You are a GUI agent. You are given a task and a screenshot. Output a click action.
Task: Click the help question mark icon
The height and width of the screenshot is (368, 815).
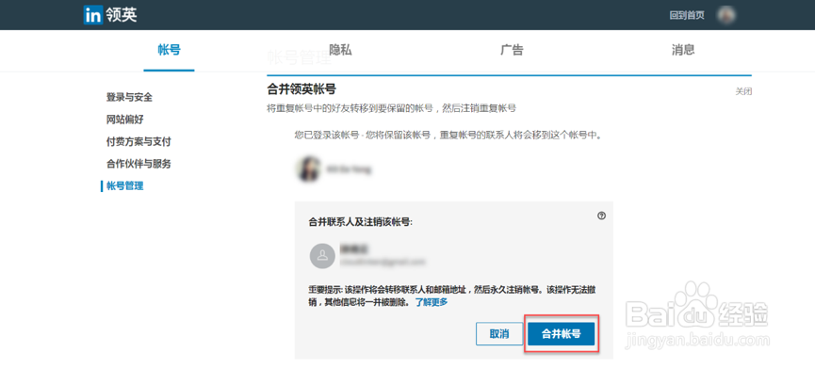tap(601, 216)
